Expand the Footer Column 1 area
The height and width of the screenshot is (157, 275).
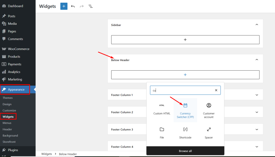(257, 95)
